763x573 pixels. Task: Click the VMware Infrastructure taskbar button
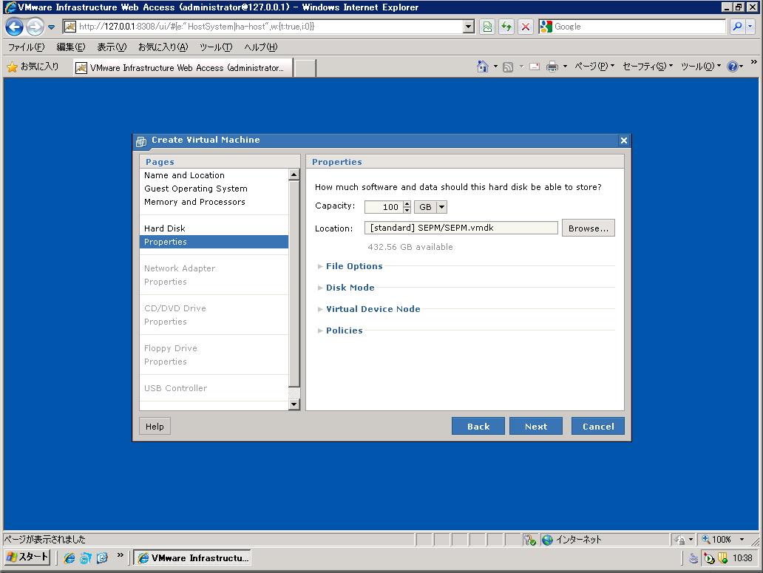193,558
